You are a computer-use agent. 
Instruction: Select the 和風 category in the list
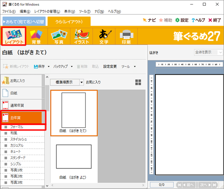click(x=22, y=133)
